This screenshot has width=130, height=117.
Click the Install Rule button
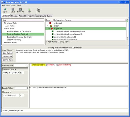[x=8, y=56]
